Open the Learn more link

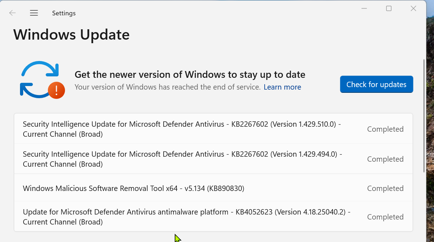pyautogui.click(x=282, y=87)
